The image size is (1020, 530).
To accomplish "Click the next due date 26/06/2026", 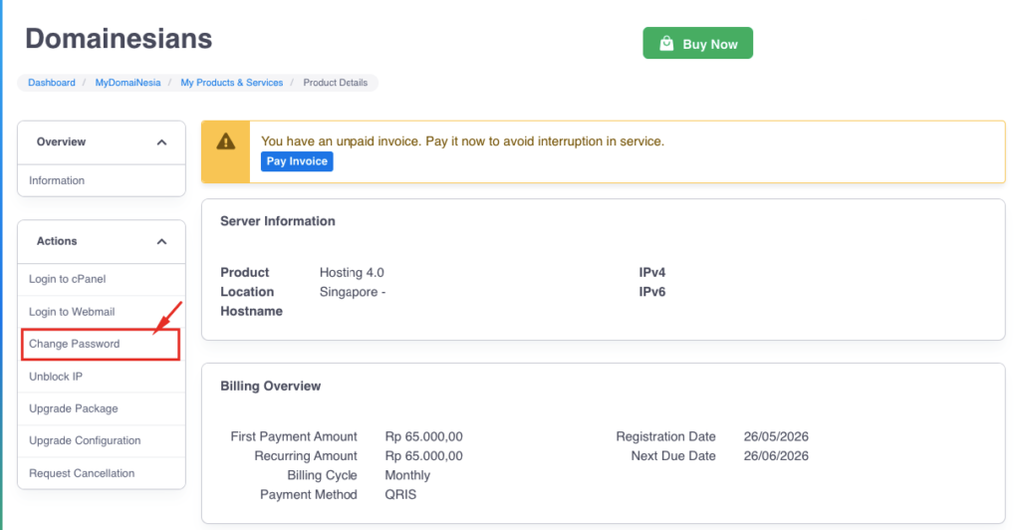I will 776,456.
